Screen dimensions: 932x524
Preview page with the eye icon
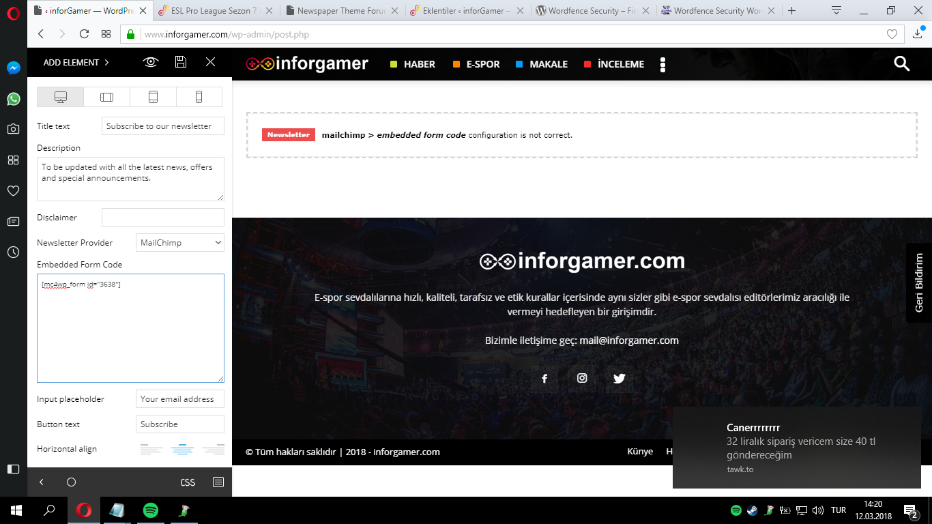coord(151,62)
